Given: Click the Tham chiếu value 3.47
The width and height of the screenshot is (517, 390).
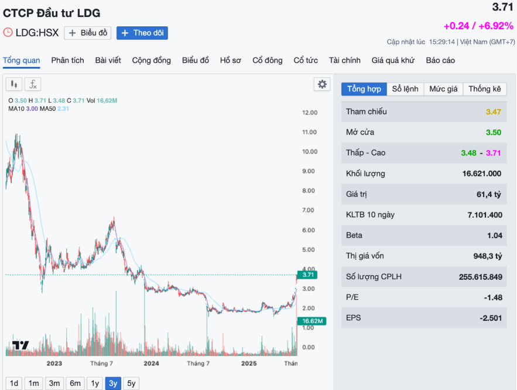Looking at the screenshot, I should [493, 112].
